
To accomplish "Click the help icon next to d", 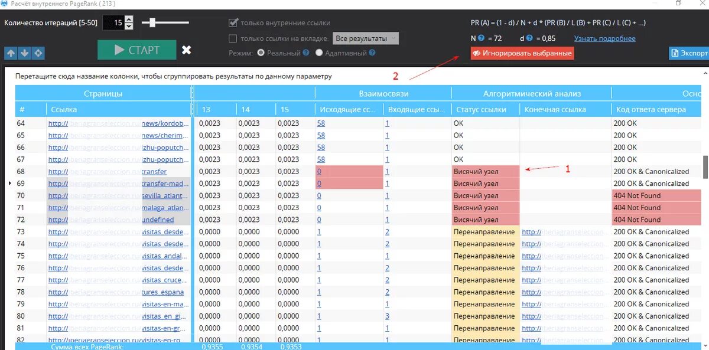I will [529, 38].
